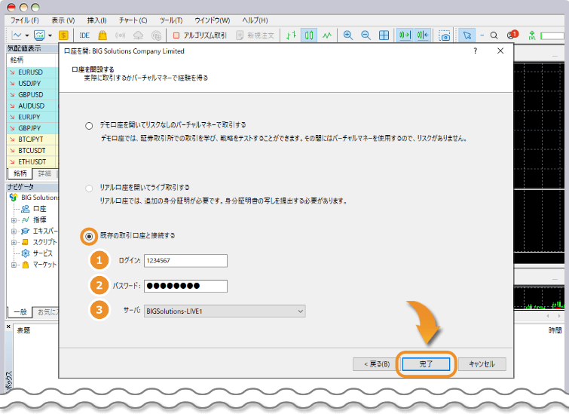This screenshot has width=569, height=414.
Task: Select the crosshair dash tool
Action: coord(482,35)
